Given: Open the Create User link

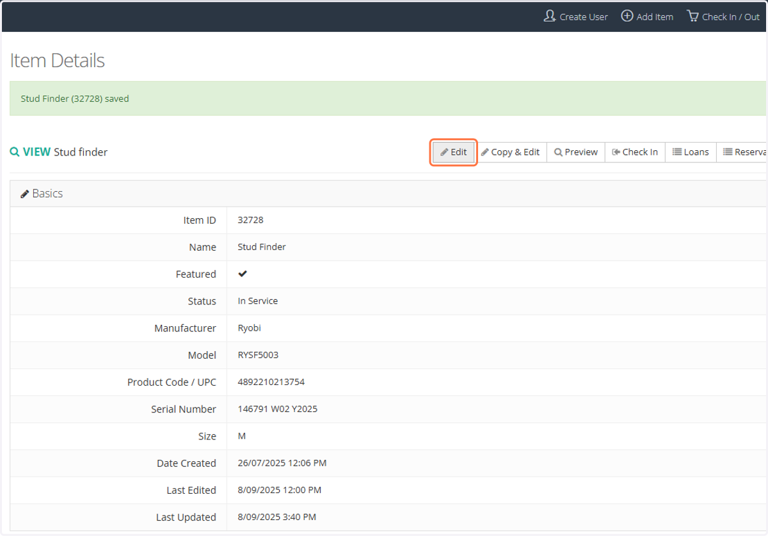Looking at the screenshot, I should point(576,17).
